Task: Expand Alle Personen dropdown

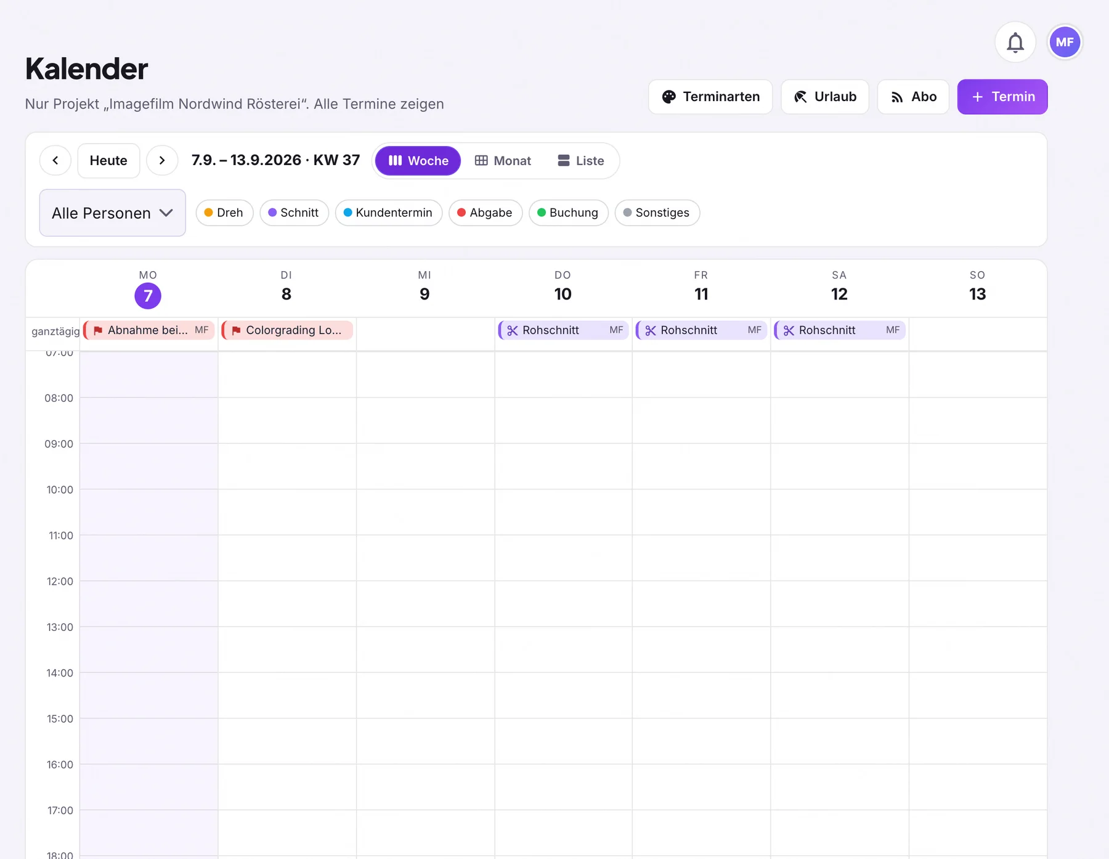Action: click(x=113, y=213)
